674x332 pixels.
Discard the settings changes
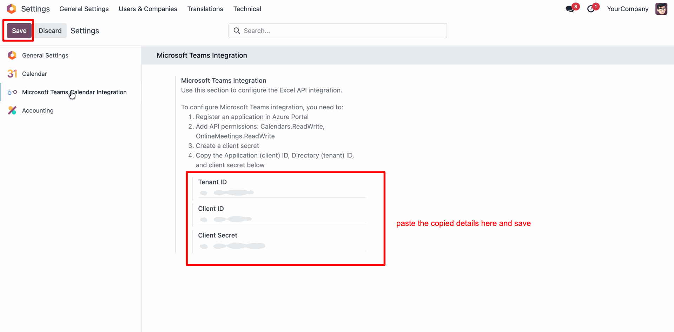50,31
